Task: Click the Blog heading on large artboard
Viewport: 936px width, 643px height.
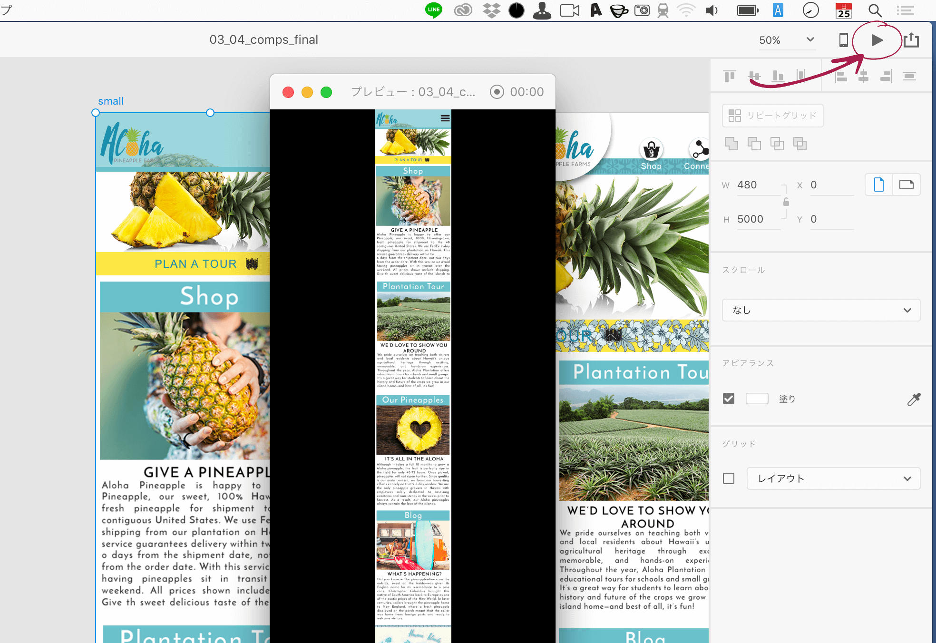Action: (x=645, y=637)
